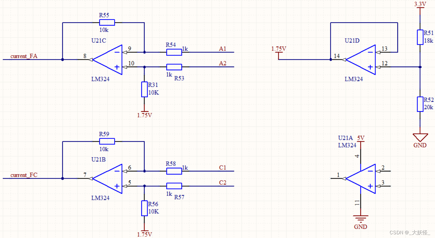Click the U21D designator text
Viewport: 435px width, 238px height.
(352, 40)
